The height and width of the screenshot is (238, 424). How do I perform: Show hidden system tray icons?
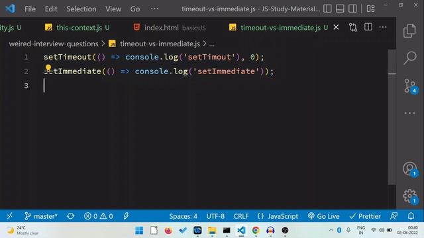pos(331,230)
